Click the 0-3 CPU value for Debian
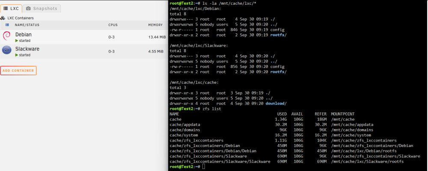The height and width of the screenshot is (171, 428). pos(111,37)
